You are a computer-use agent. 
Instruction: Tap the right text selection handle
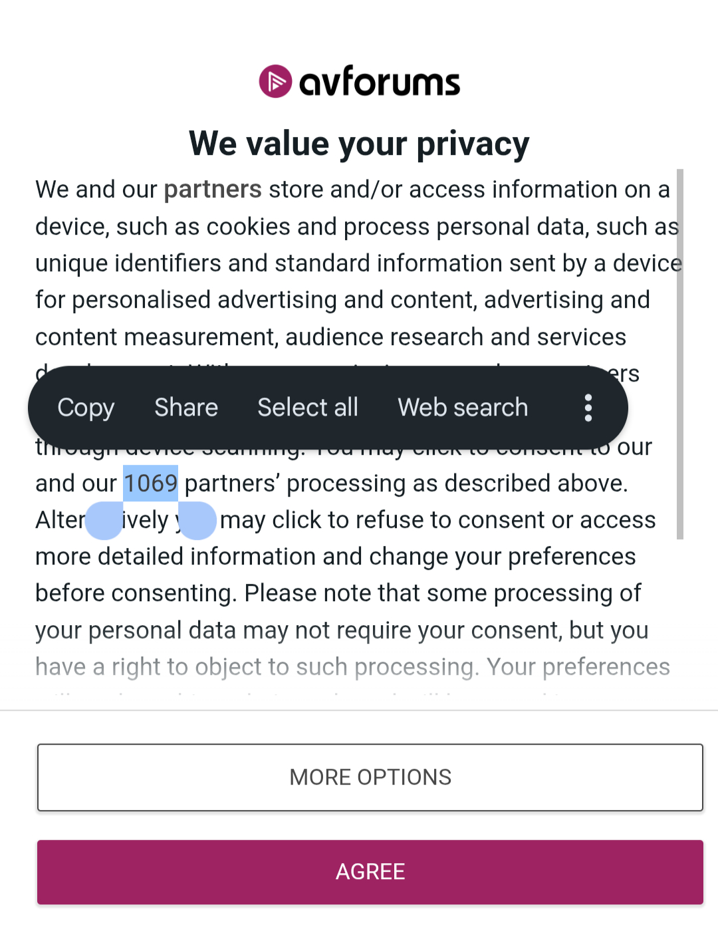197,521
